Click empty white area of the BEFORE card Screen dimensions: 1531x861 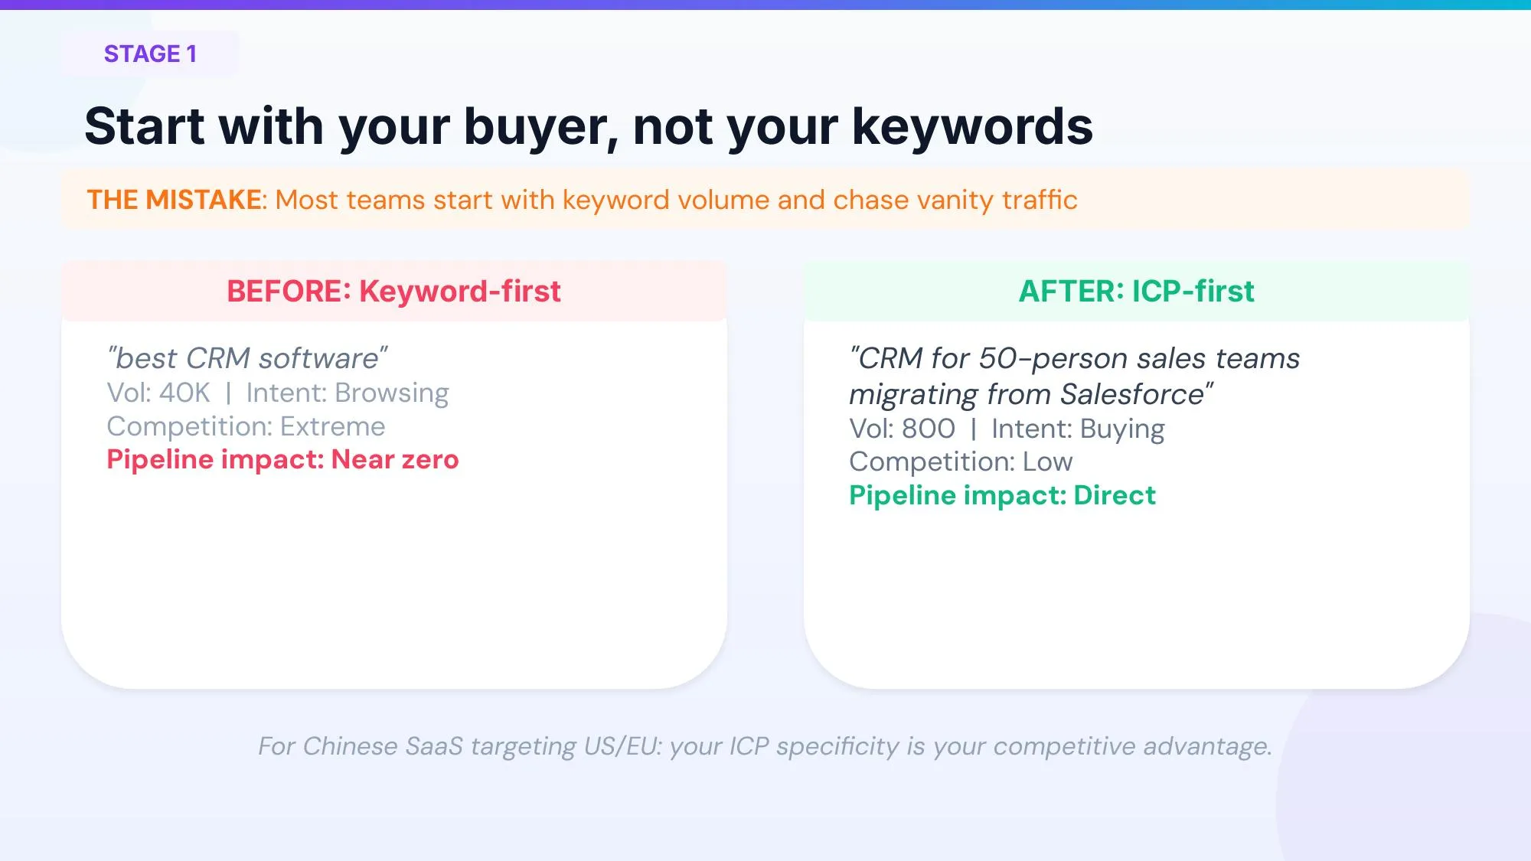393,589
